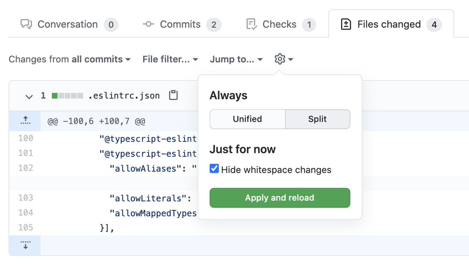Viewport: 469px width, 268px height.
Task: Switch to the Checks tab
Action: coord(281,25)
